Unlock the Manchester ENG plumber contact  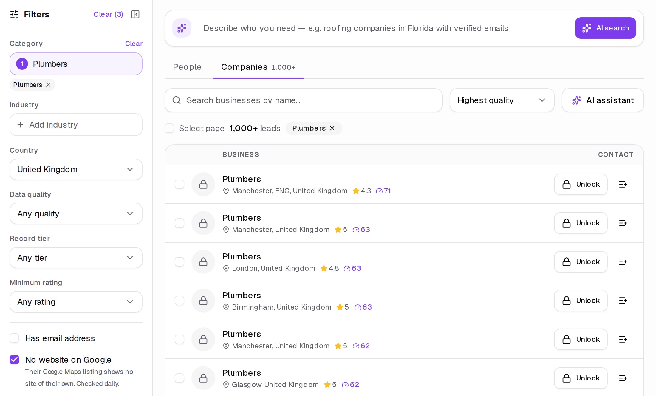581,184
